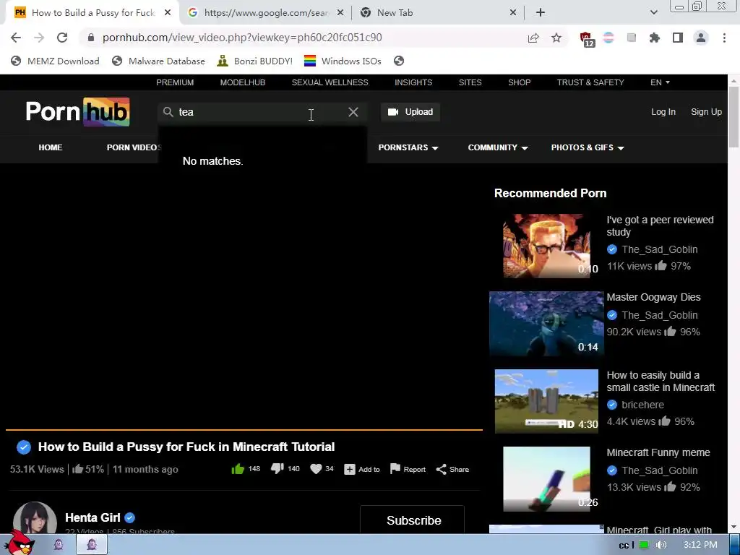The height and width of the screenshot is (555, 740).
Task: Click Log In link
Action: (663, 112)
